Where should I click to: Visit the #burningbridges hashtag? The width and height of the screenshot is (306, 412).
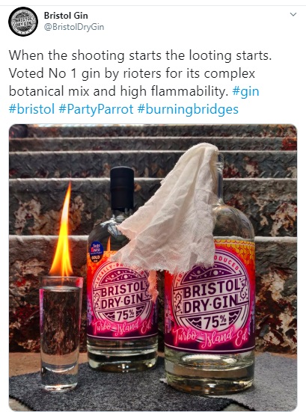tap(188, 109)
